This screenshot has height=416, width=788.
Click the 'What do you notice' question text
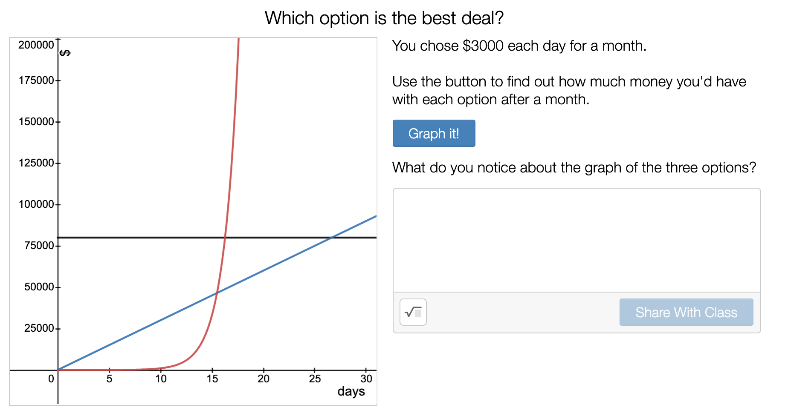tap(574, 167)
